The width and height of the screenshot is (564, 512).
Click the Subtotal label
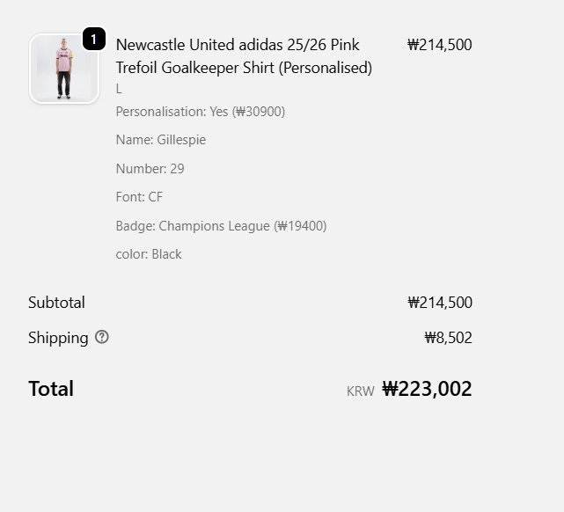pos(56,303)
